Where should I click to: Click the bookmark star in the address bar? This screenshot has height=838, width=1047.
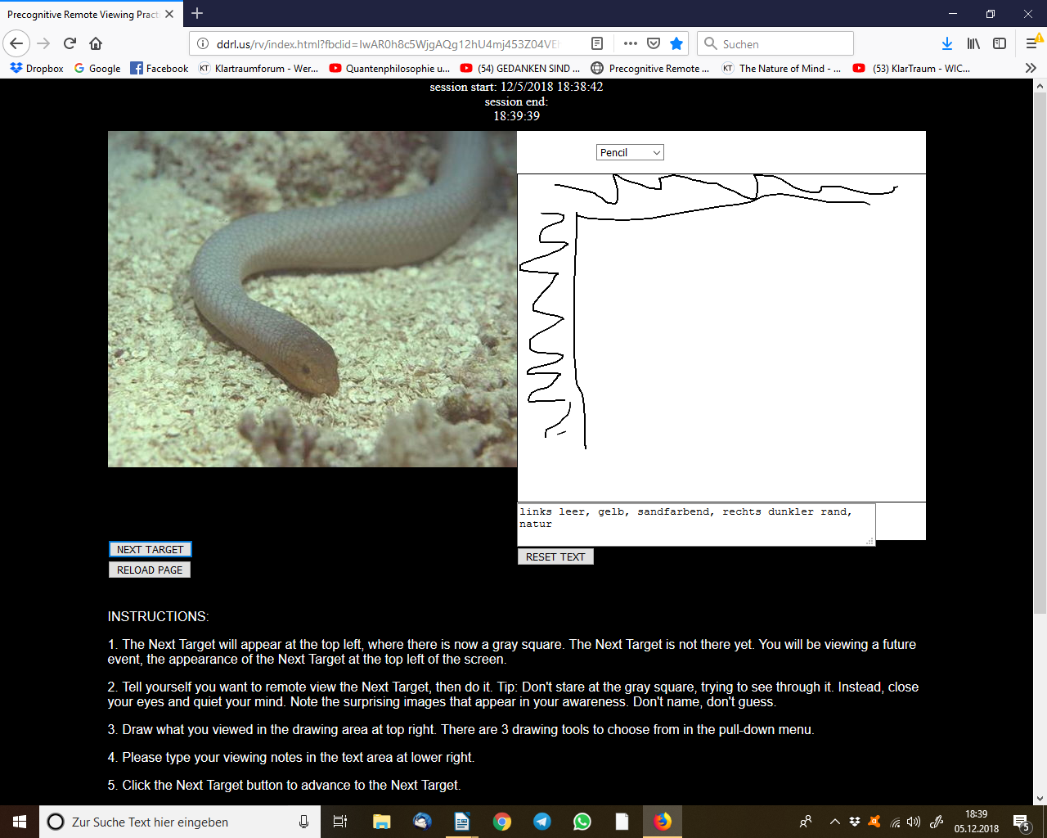tap(676, 43)
